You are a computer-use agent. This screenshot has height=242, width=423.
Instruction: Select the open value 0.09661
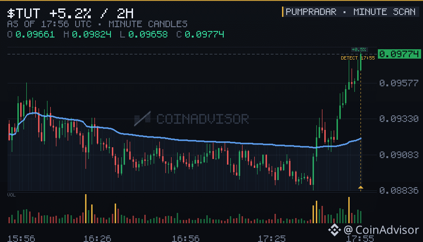[x=35, y=34]
